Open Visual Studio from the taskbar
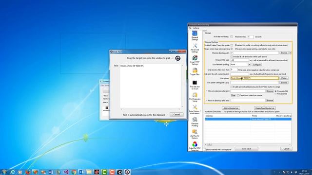This screenshot has width=312, height=175. [66, 172]
